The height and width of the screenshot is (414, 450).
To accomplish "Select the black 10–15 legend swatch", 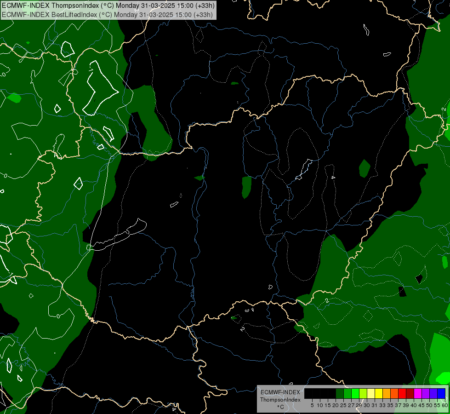I will tap(324, 393).
